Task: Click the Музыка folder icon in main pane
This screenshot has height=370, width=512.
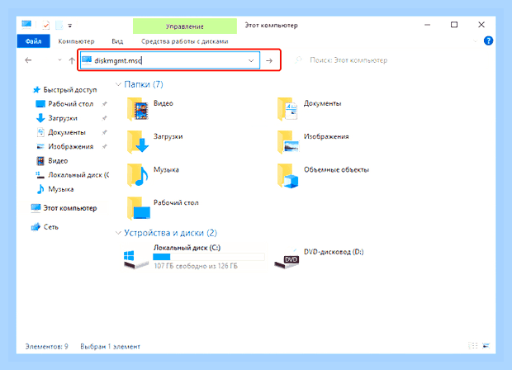Action: pyautogui.click(x=138, y=175)
